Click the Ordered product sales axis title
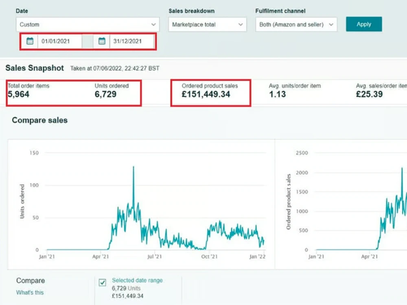 pyautogui.click(x=289, y=202)
